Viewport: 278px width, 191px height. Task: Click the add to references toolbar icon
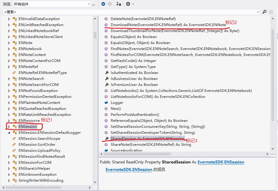[119, 4]
